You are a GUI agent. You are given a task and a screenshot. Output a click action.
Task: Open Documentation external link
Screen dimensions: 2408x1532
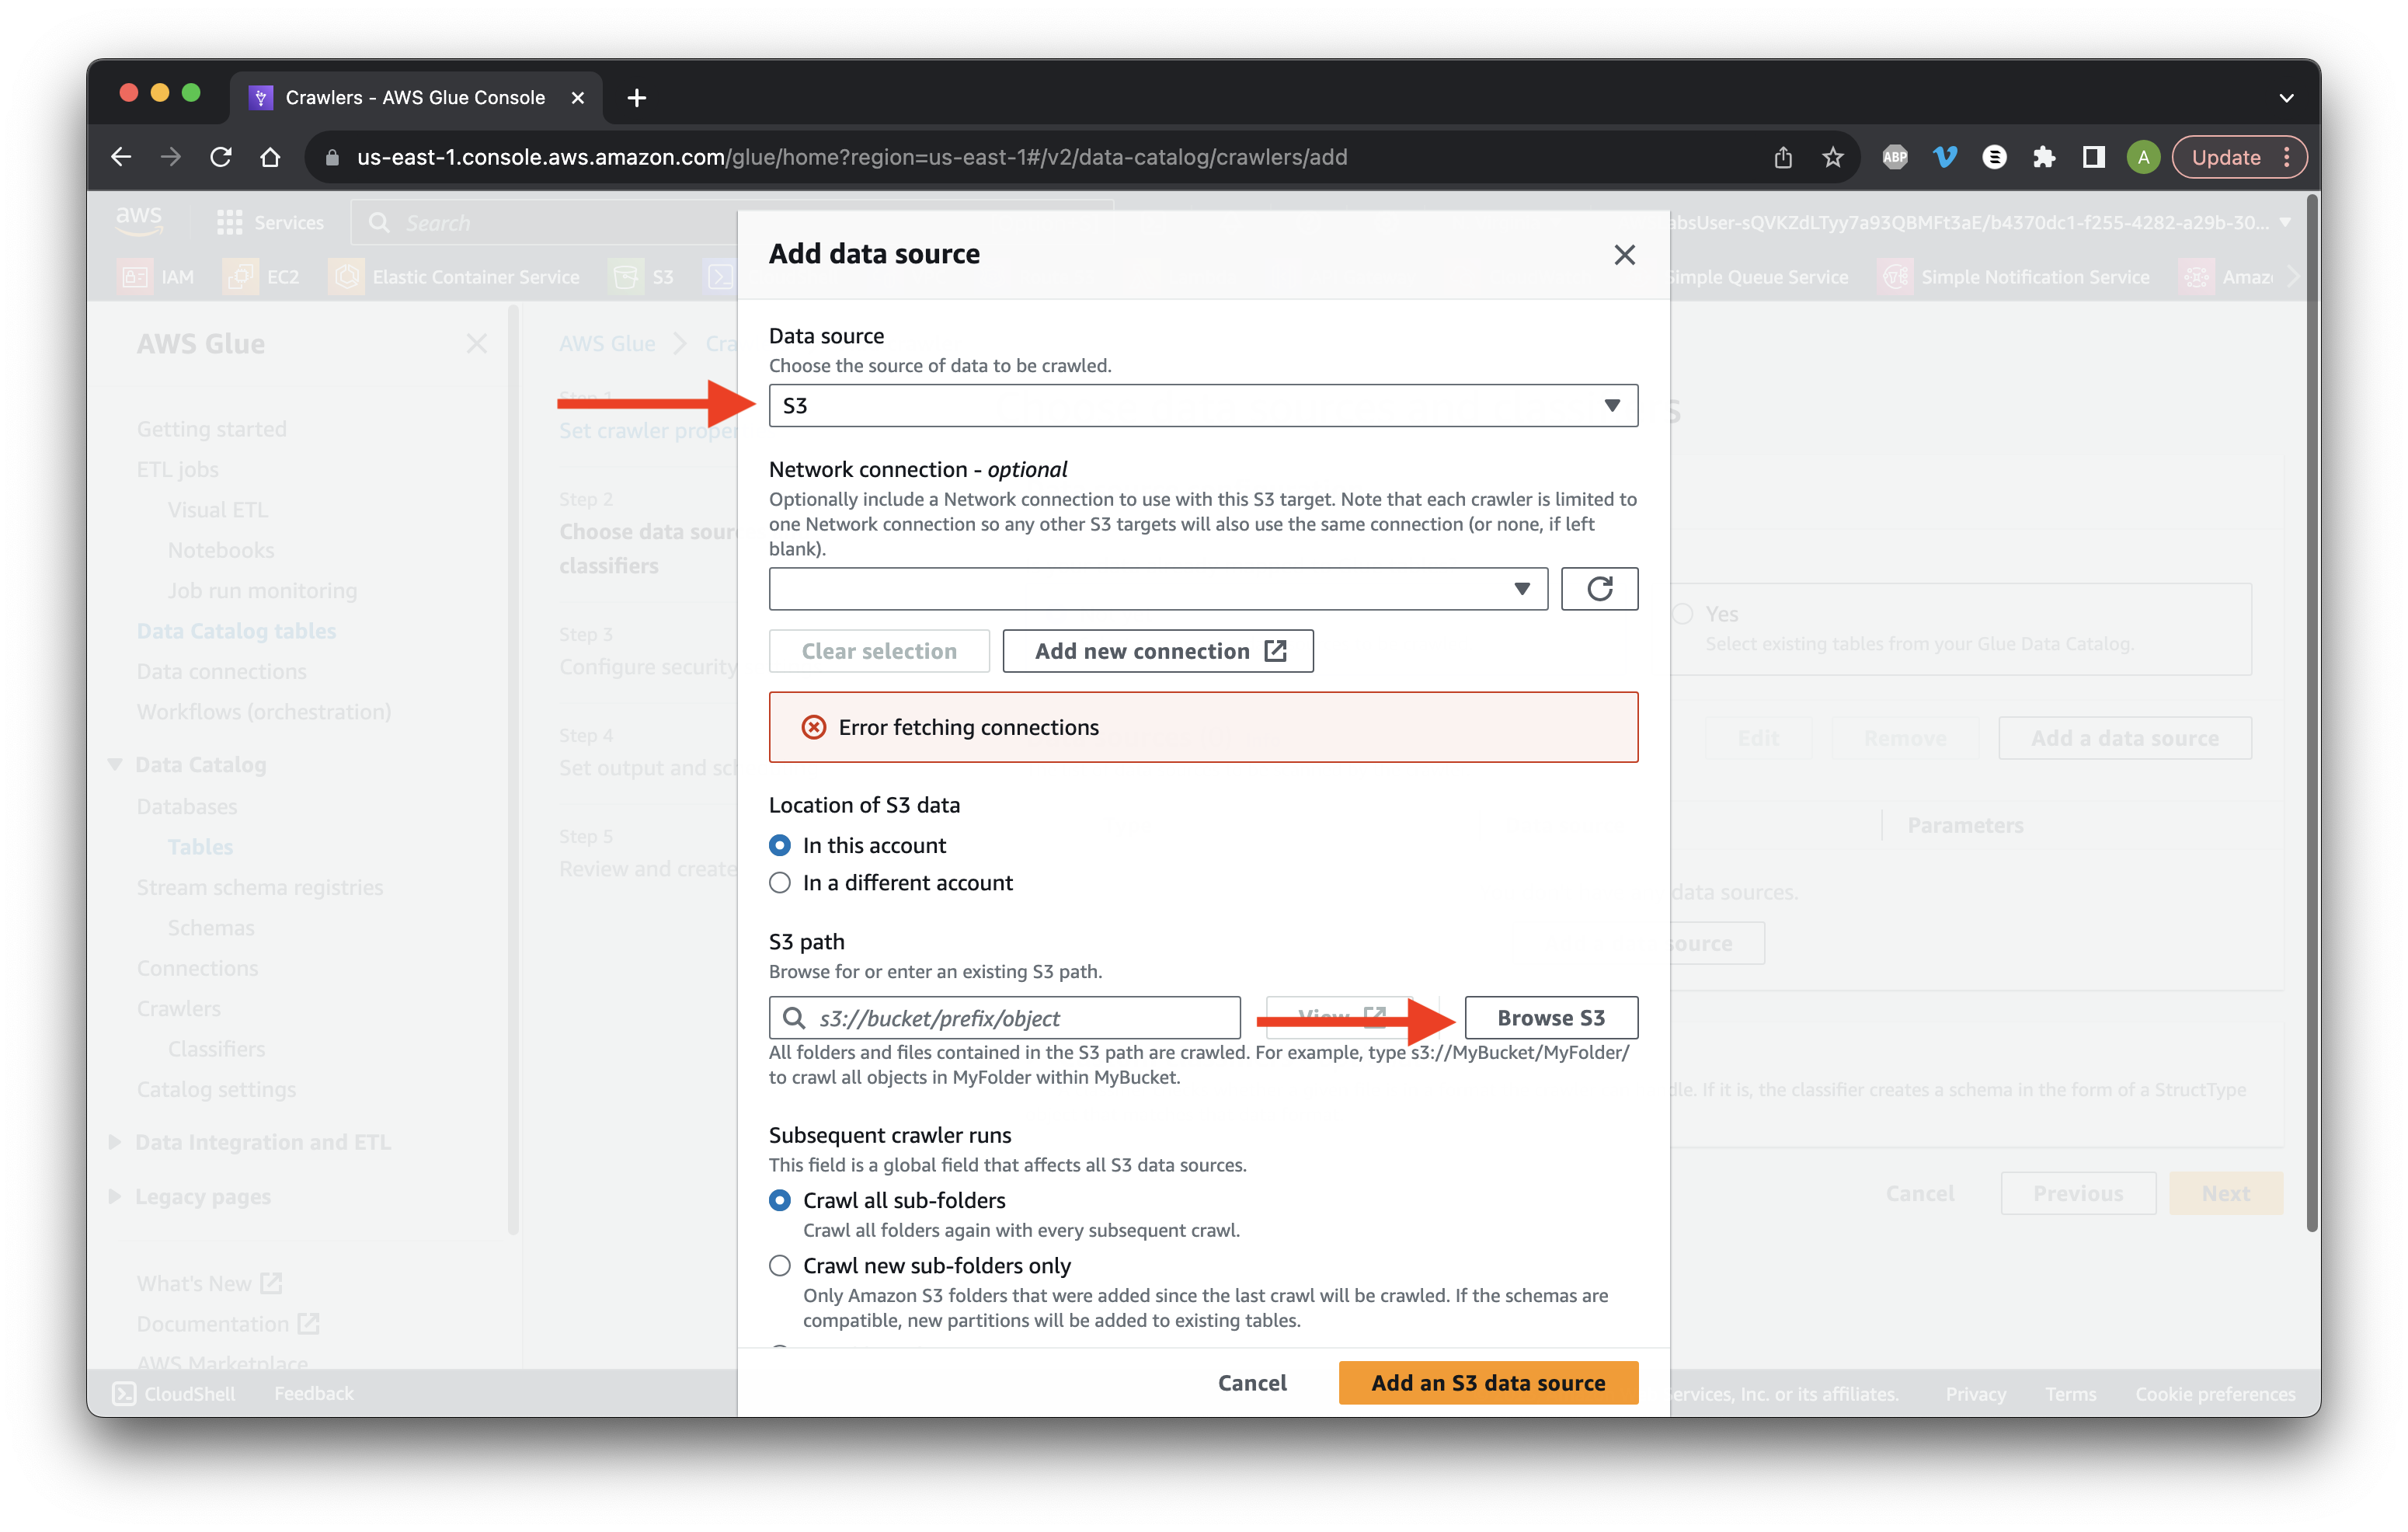[228, 1324]
